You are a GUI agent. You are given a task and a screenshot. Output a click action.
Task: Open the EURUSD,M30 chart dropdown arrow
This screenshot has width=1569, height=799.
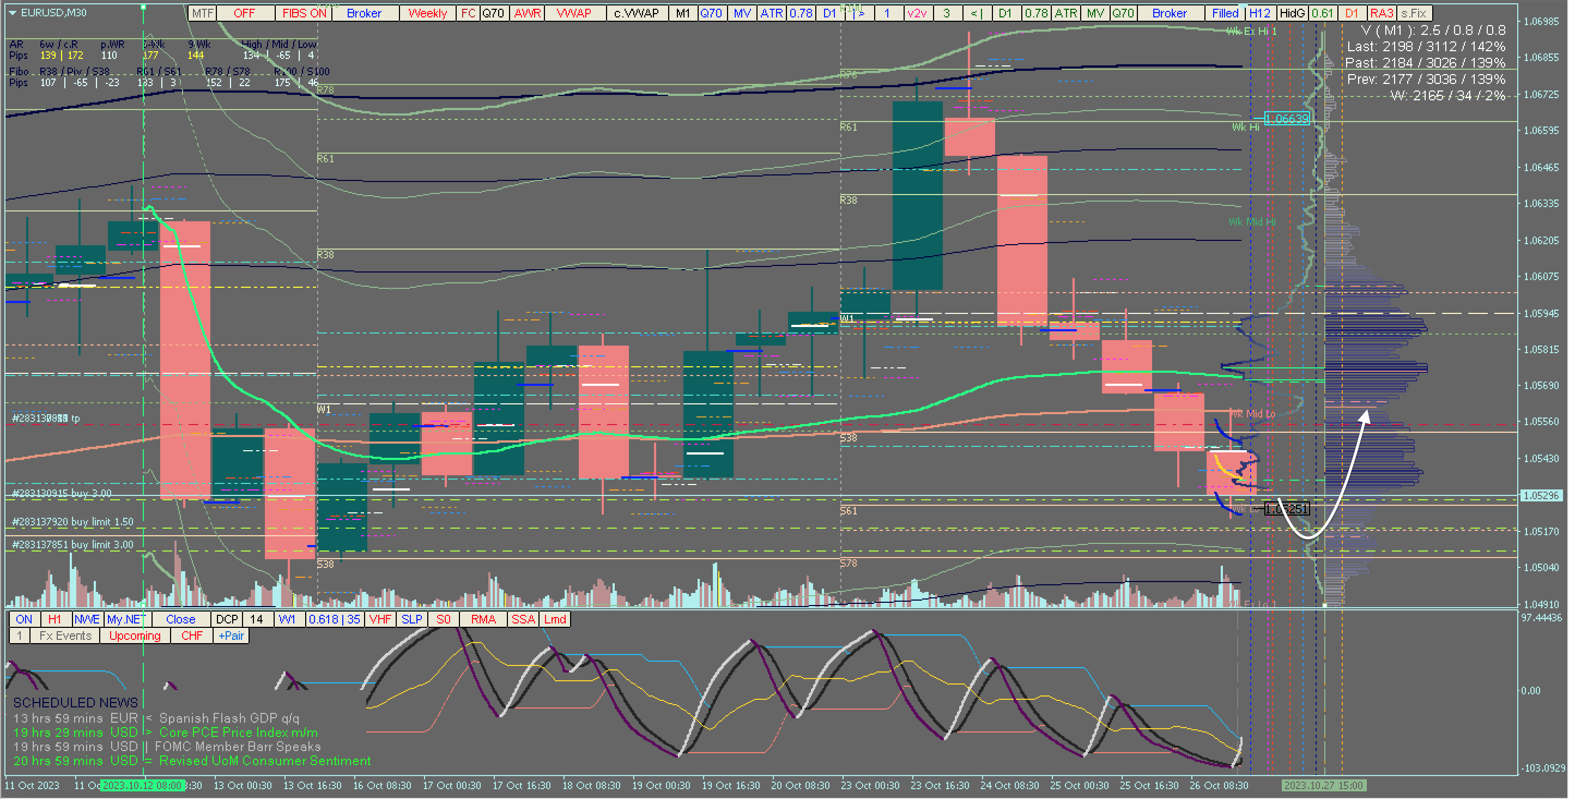(x=12, y=12)
